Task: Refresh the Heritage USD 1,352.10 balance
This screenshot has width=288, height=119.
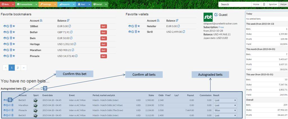Action: [75, 44]
